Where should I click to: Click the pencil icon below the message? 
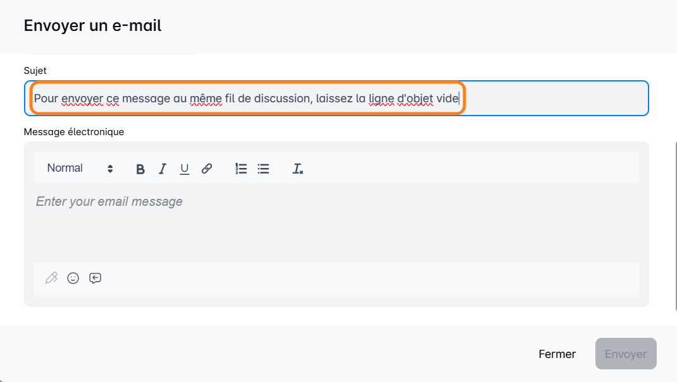pos(51,278)
